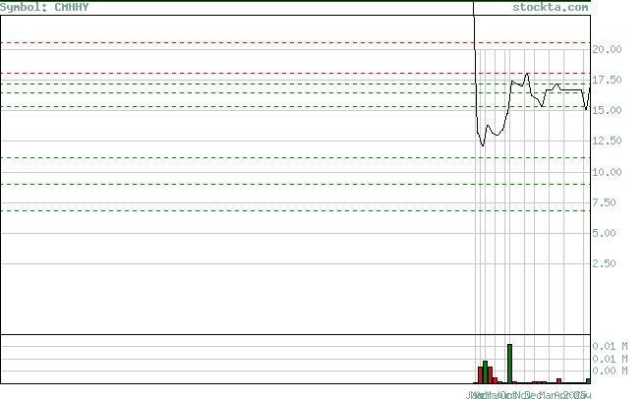Click the 15.00 price axis label

pos(607,110)
